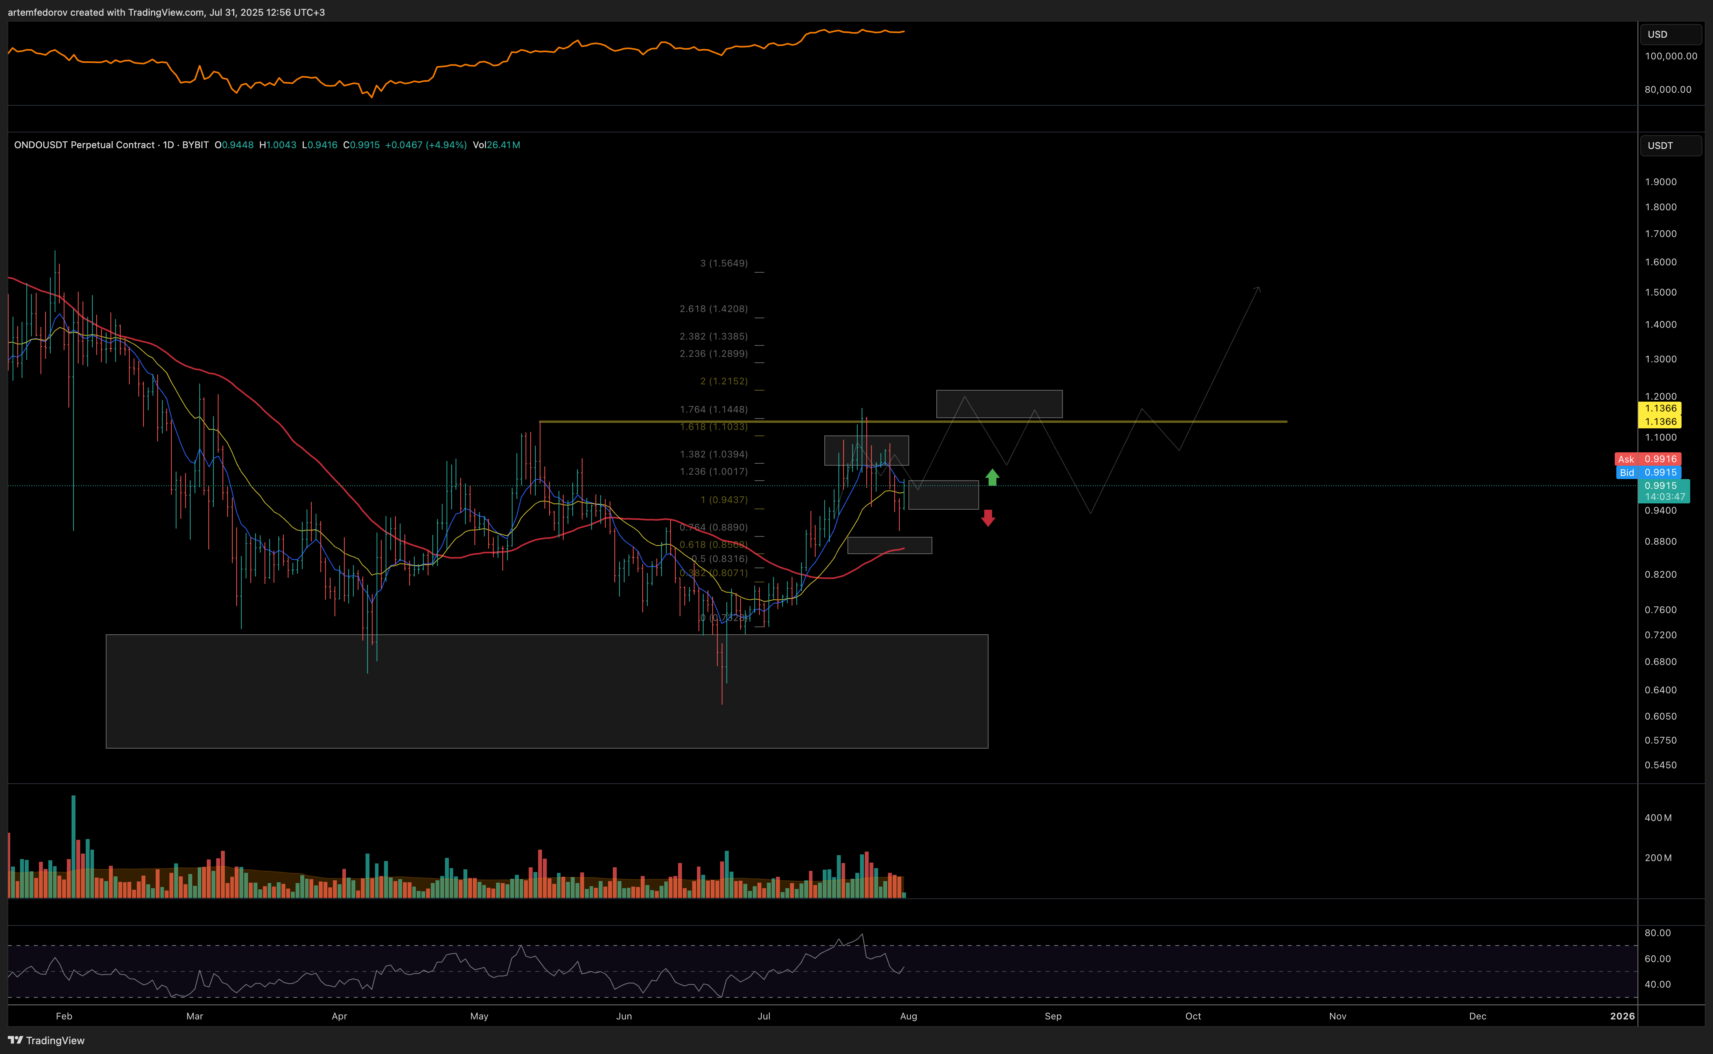Click the open value O0.9448
The height and width of the screenshot is (1054, 1713).
coord(234,145)
